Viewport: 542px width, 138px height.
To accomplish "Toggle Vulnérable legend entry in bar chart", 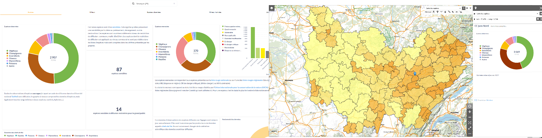I will [229, 33].
